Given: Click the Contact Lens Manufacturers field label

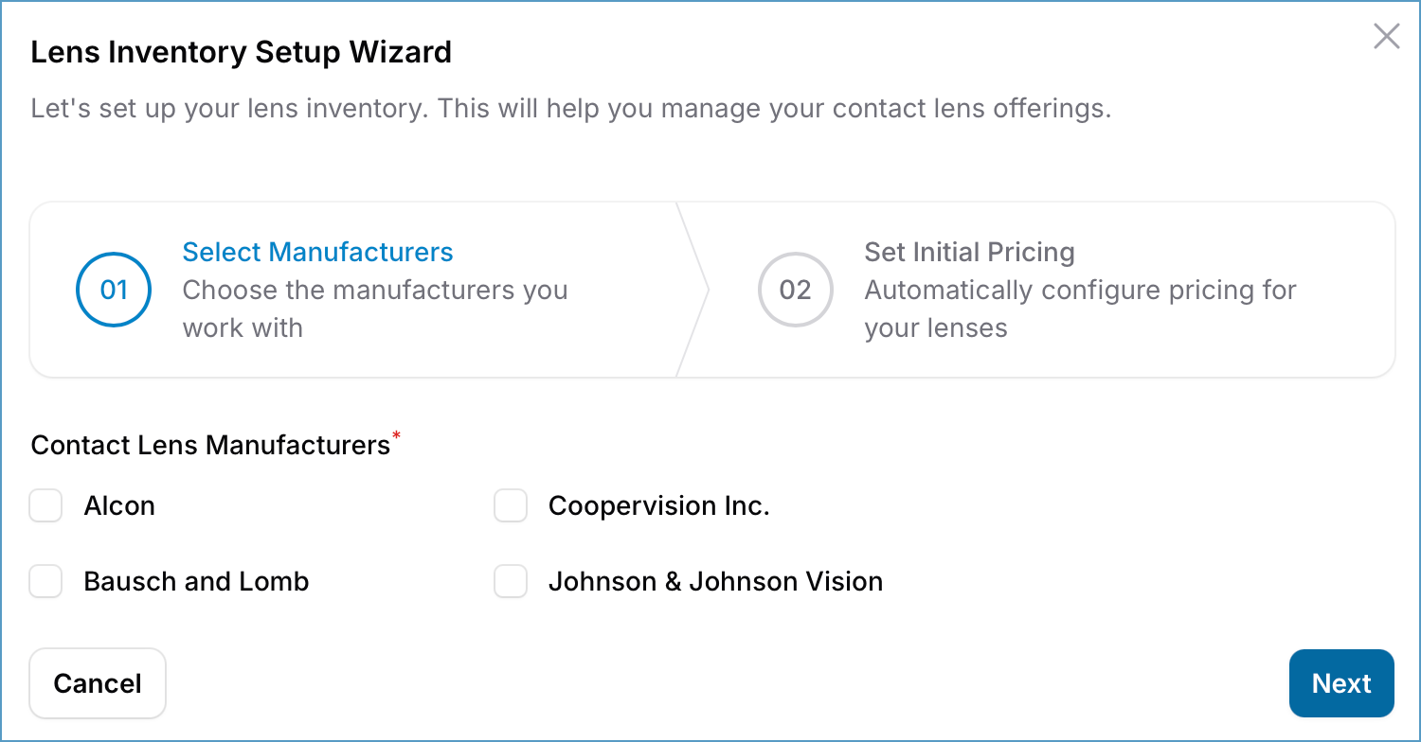Looking at the screenshot, I should click(210, 445).
